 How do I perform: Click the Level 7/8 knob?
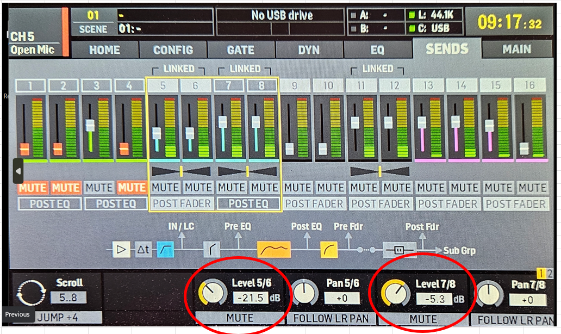click(395, 293)
